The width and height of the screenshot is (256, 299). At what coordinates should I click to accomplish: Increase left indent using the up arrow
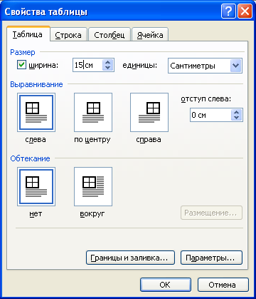click(236, 113)
